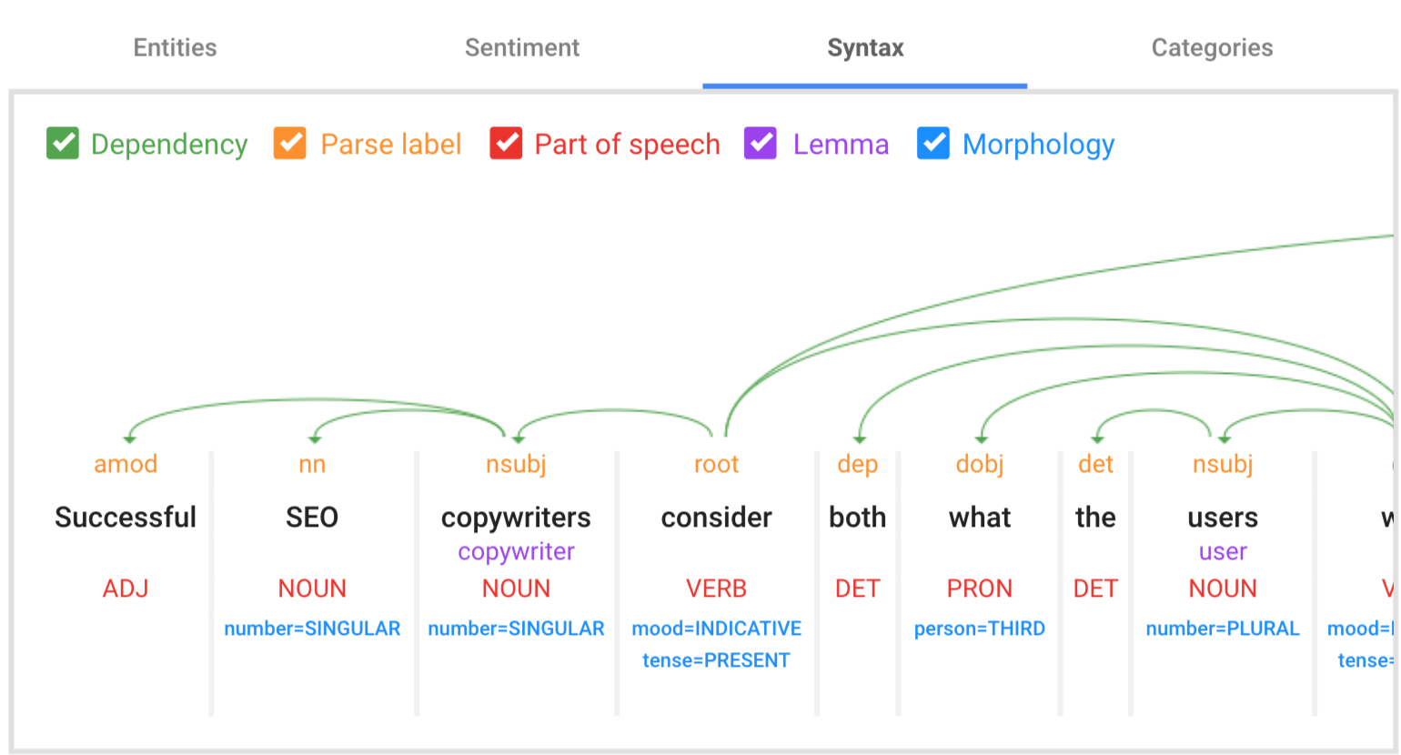Click the red Part of speech checkbox icon
Viewport: 1401px width, 755px height.
pyautogui.click(x=507, y=144)
